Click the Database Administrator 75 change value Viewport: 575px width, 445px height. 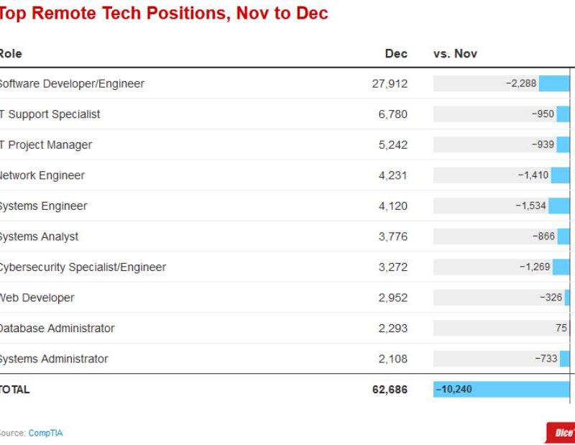pos(561,328)
